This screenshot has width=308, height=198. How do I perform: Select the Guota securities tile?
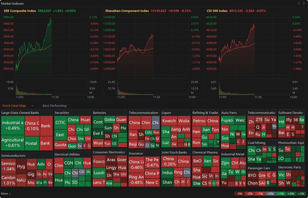(60, 145)
